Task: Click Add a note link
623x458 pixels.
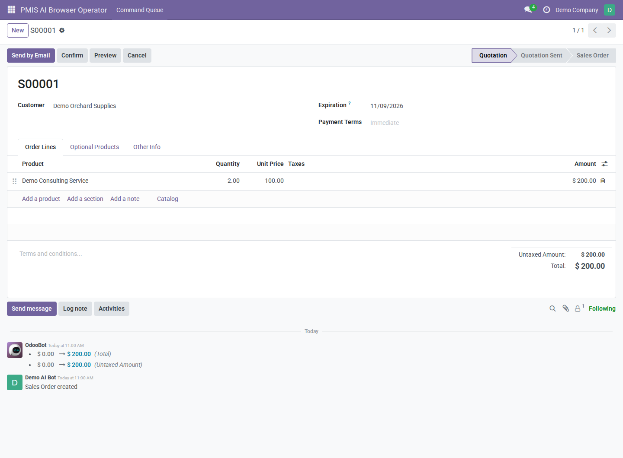Action: pos(125,199)
